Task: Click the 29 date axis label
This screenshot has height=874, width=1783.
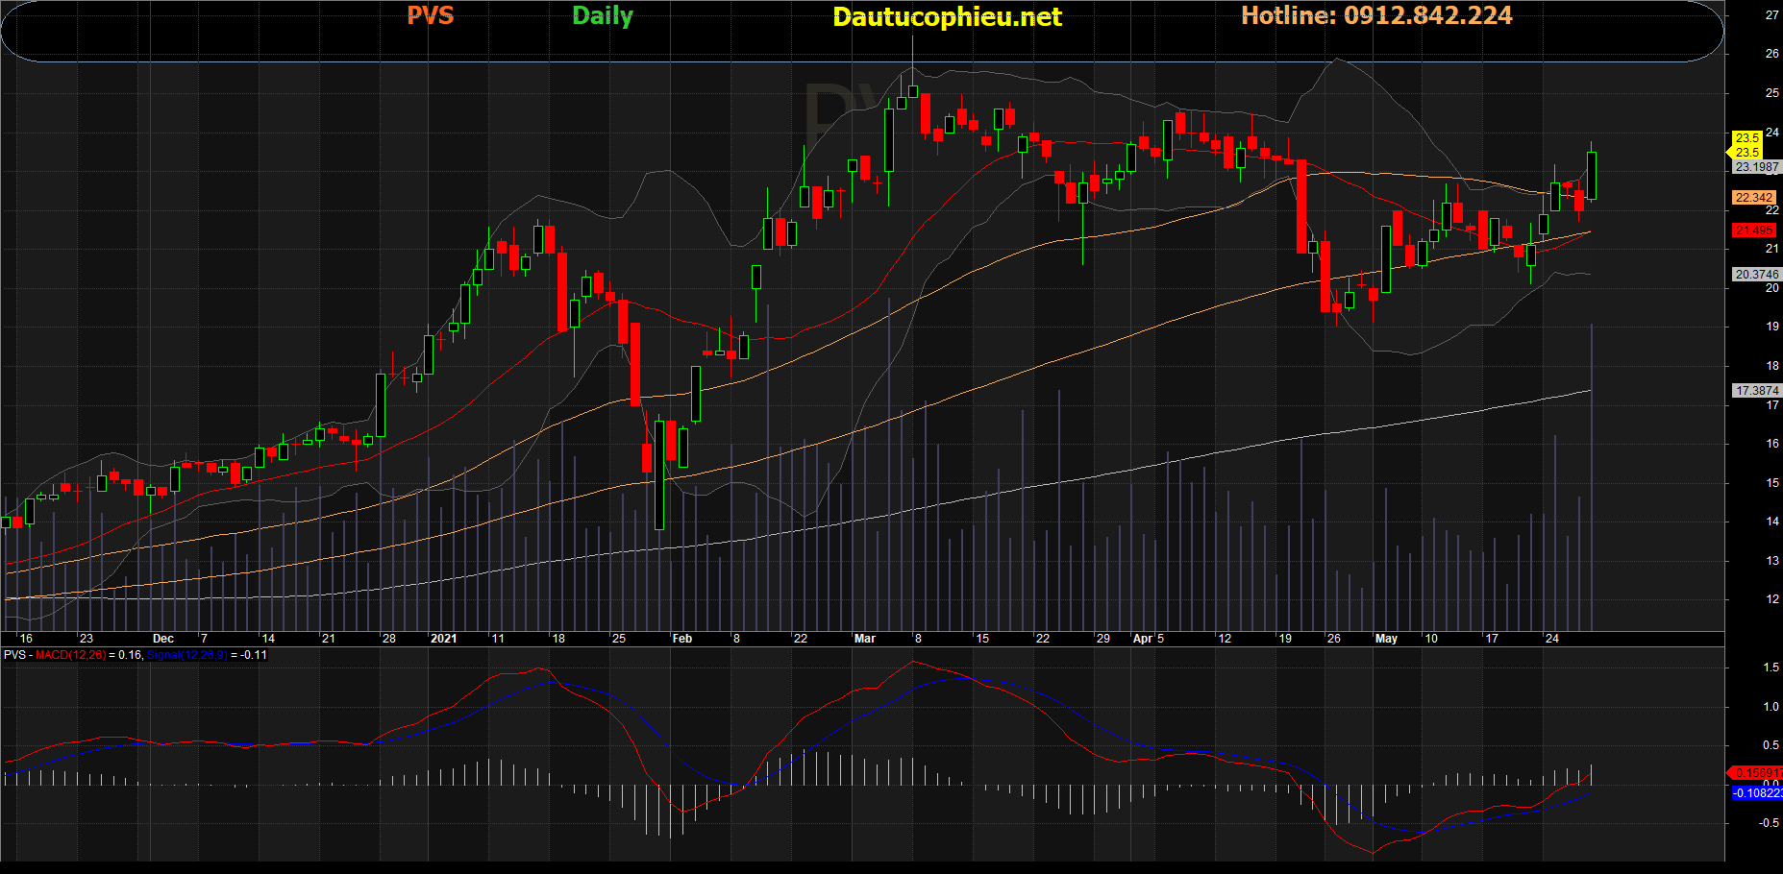Action: (x=1103, y=639)
